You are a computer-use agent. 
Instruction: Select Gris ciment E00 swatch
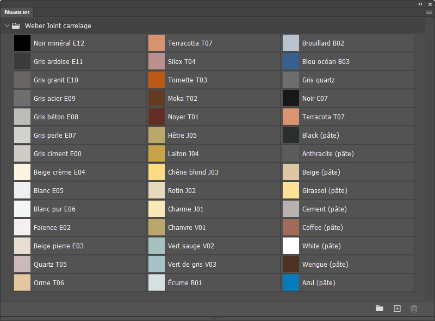pos(22,153)
